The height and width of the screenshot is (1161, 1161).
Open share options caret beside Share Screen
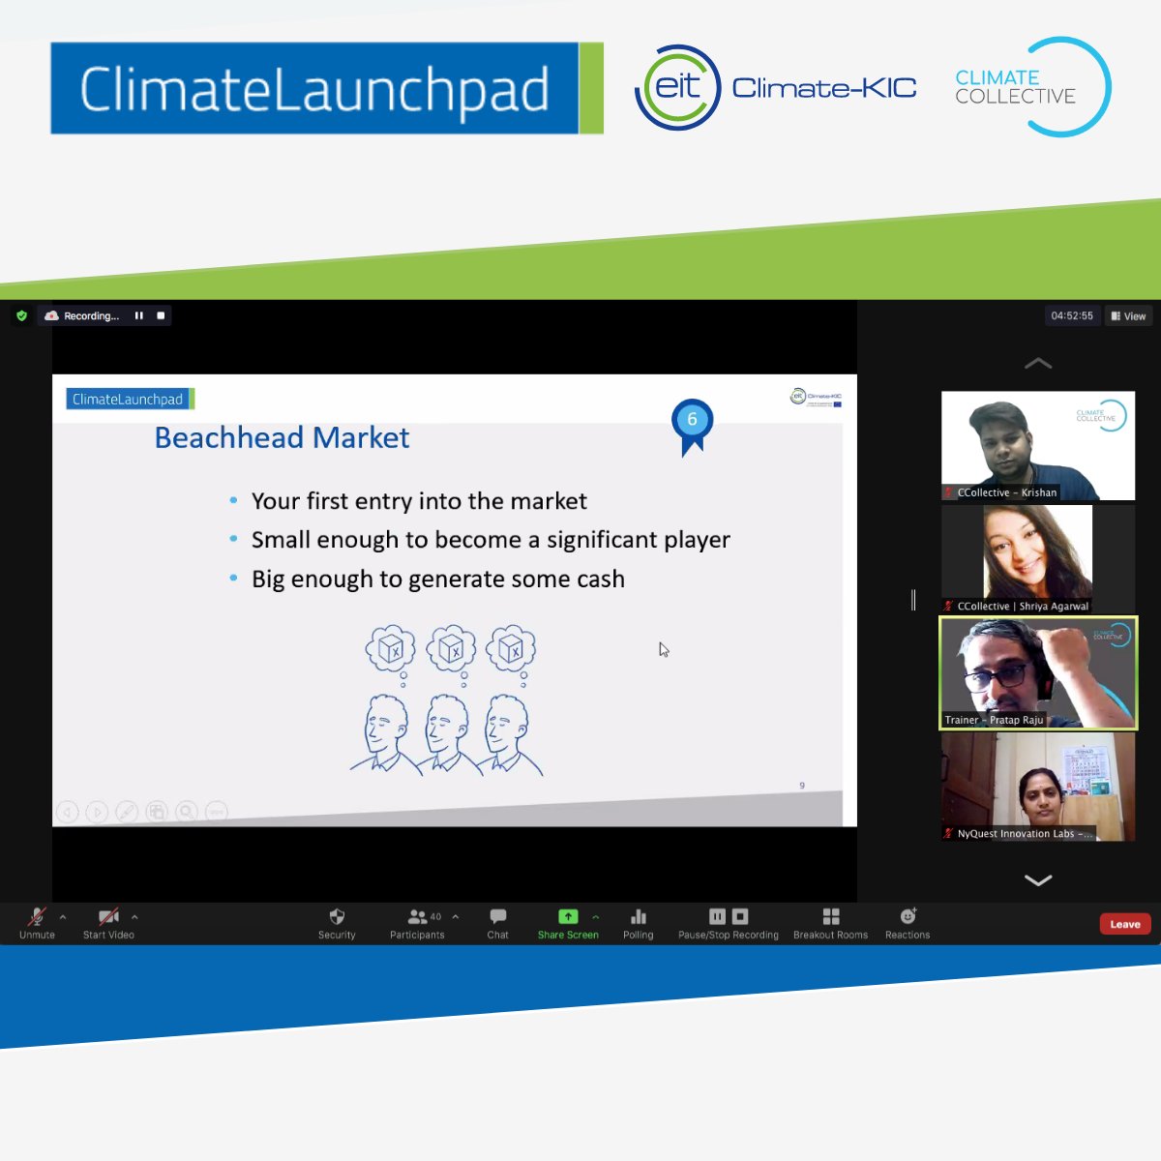point(595,916)
